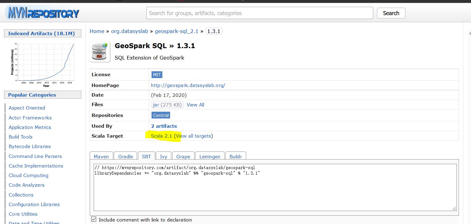Click the SQL Extension of GeoSpark description

point(149,58)
